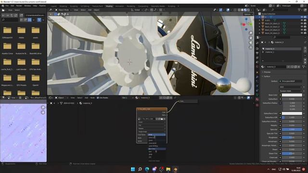Click the Windows Start button in taskbar
308x173 pixels.
coord(133,169)
